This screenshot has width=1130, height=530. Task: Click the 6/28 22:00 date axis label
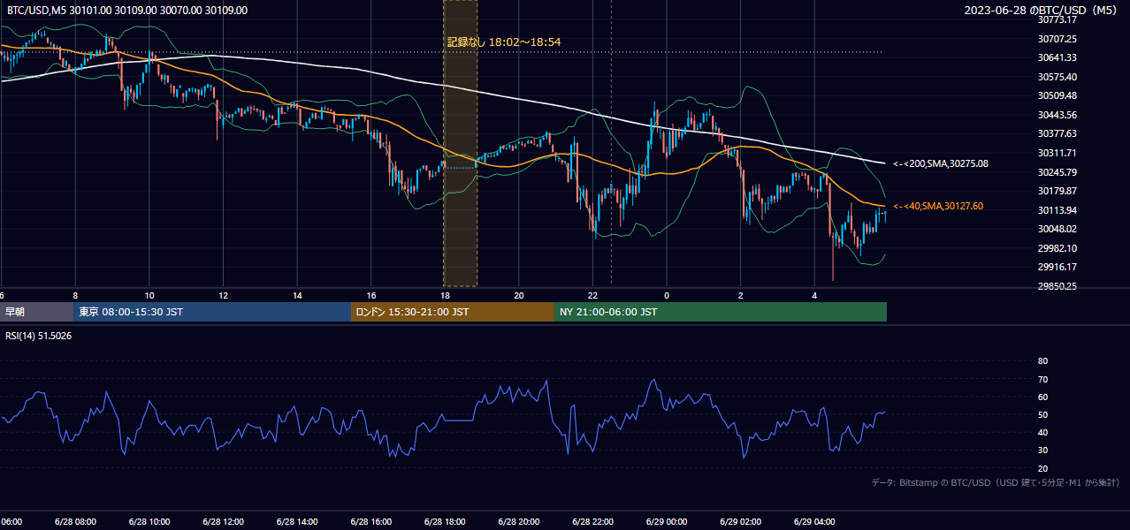pyautogui.click(x=592, y=522)
